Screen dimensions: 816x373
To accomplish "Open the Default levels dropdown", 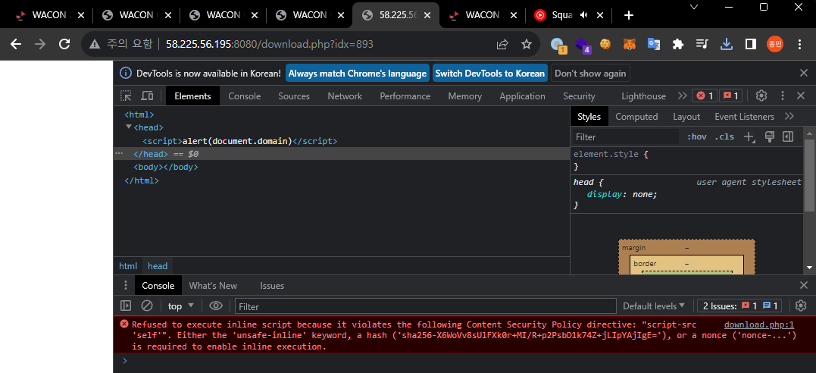I will tap(654, 306).
